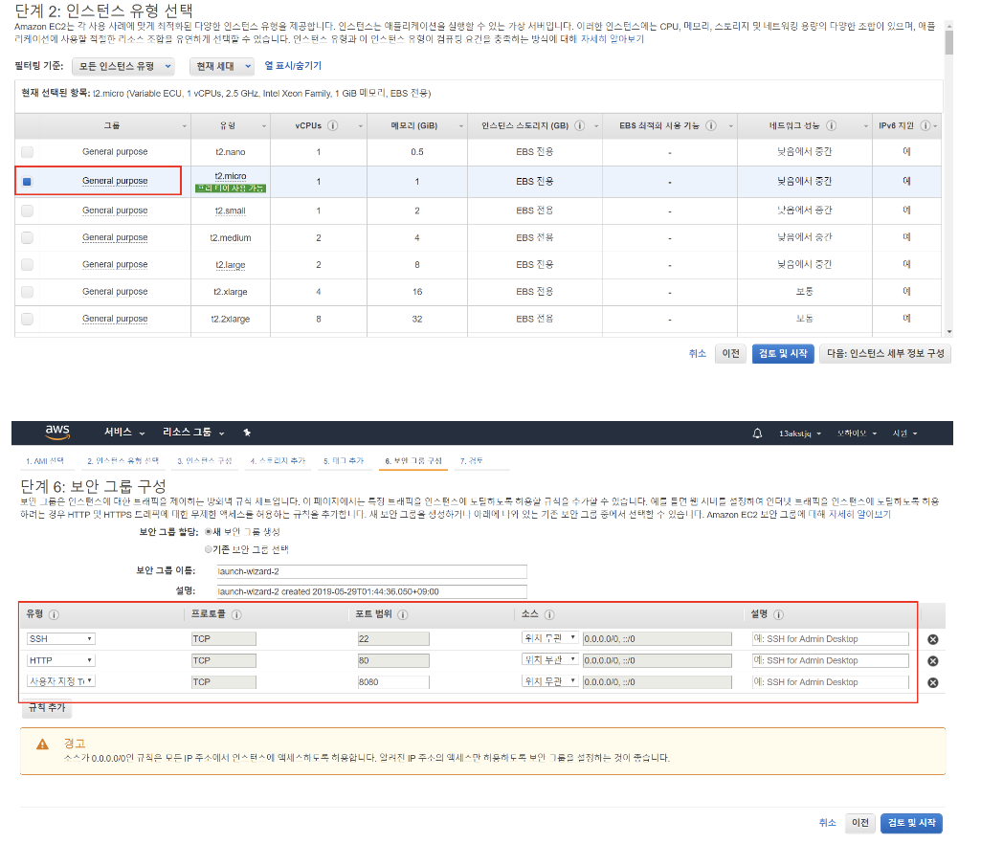Go to wizard step 2. 인스턴스 유형 선택
Viewport: 981px width, 844px height.
[x=123, y=461]
